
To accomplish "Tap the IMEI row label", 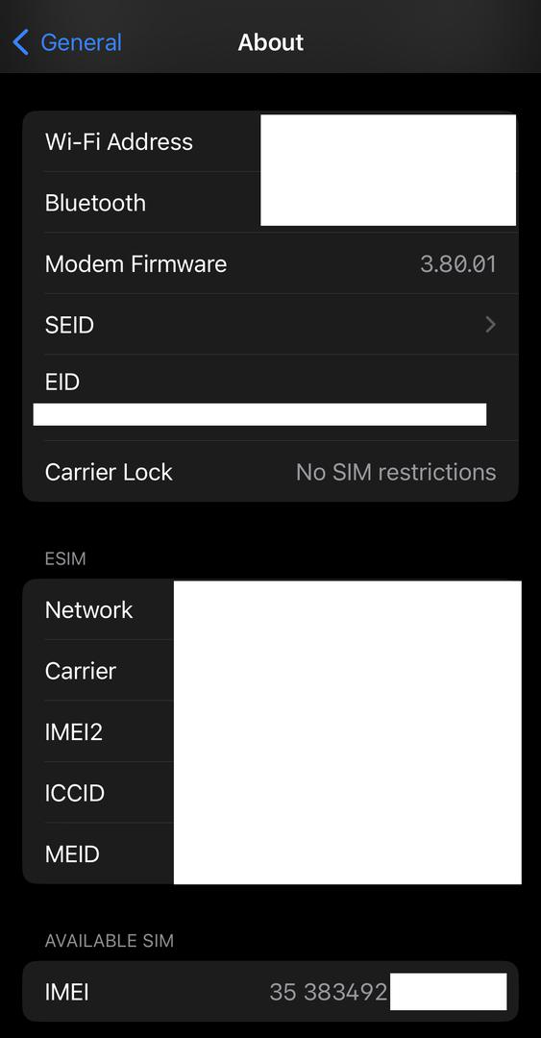I will pos(67,992).
